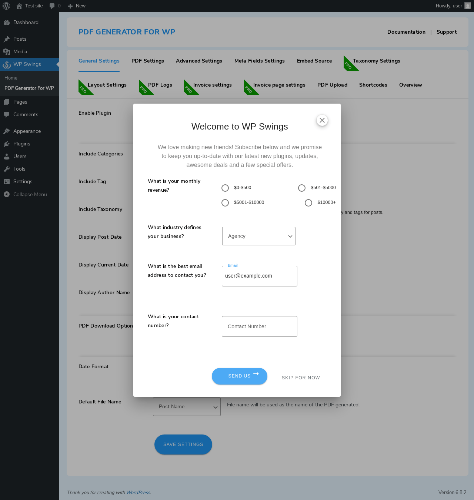Open the Meta Fields Settings tab

coord(260,61)
